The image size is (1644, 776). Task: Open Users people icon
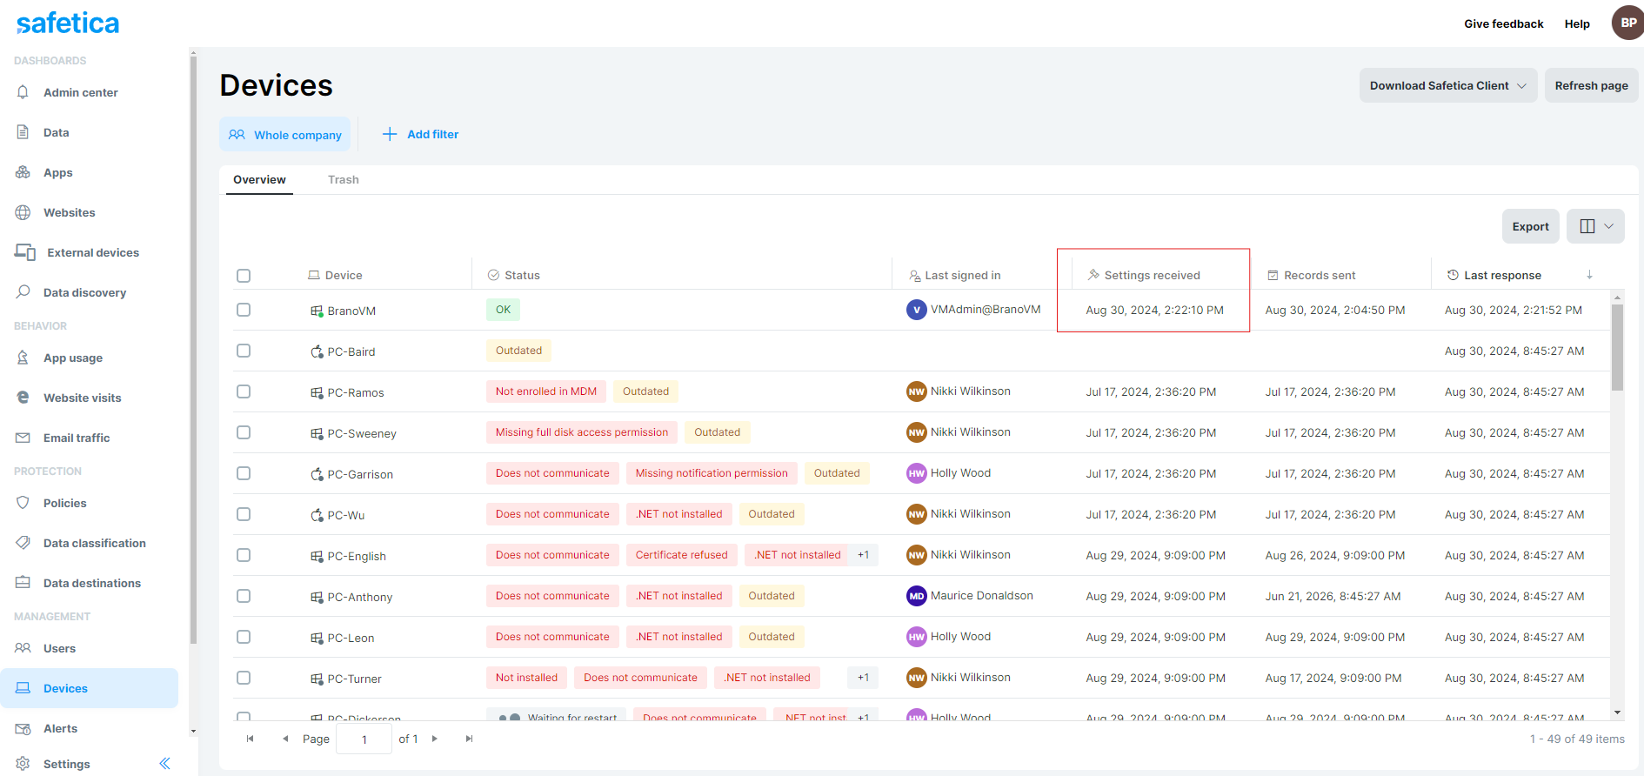coord(23,648)
